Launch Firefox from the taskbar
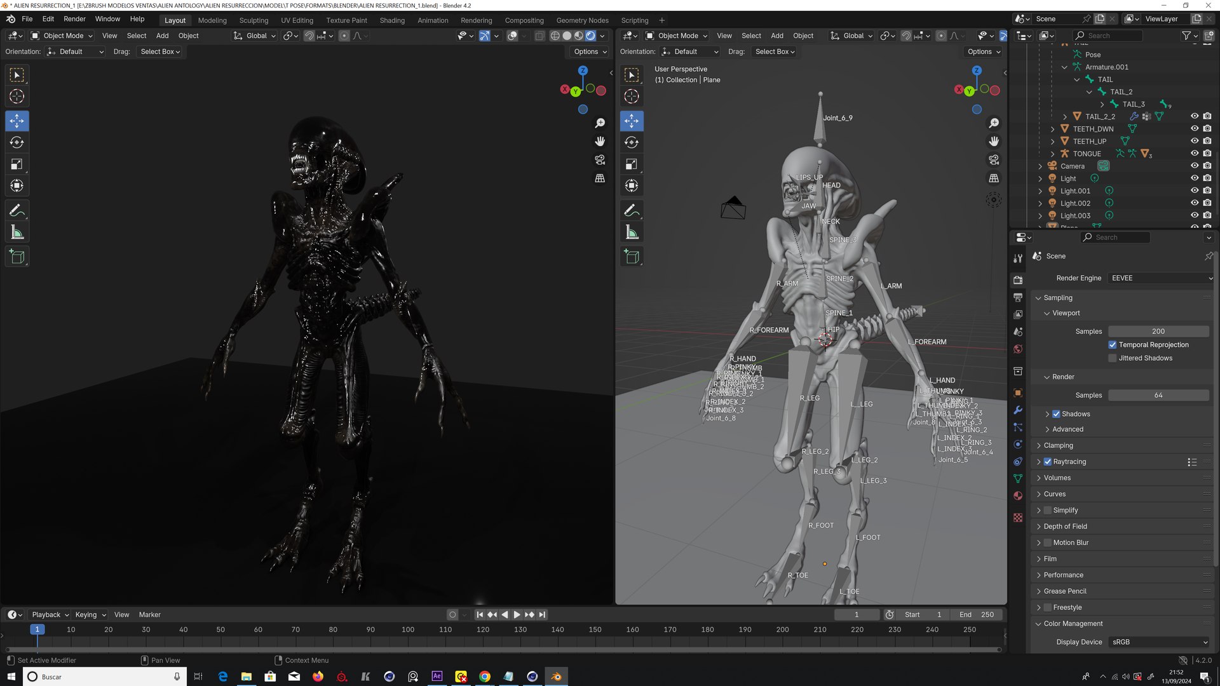Image resolution: width=1220 pixels, height=686 pixels. [x=318, y=676]
